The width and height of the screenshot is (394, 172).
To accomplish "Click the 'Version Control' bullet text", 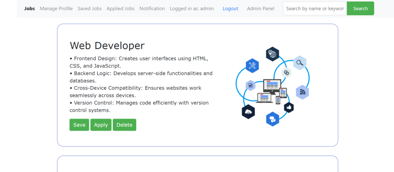I will pyautogui.click(x=139, y=106).
